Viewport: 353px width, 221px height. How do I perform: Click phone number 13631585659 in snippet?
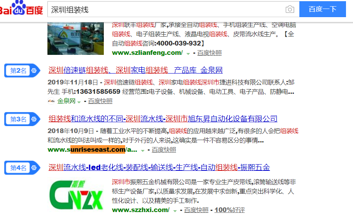(x=98, y=92)
